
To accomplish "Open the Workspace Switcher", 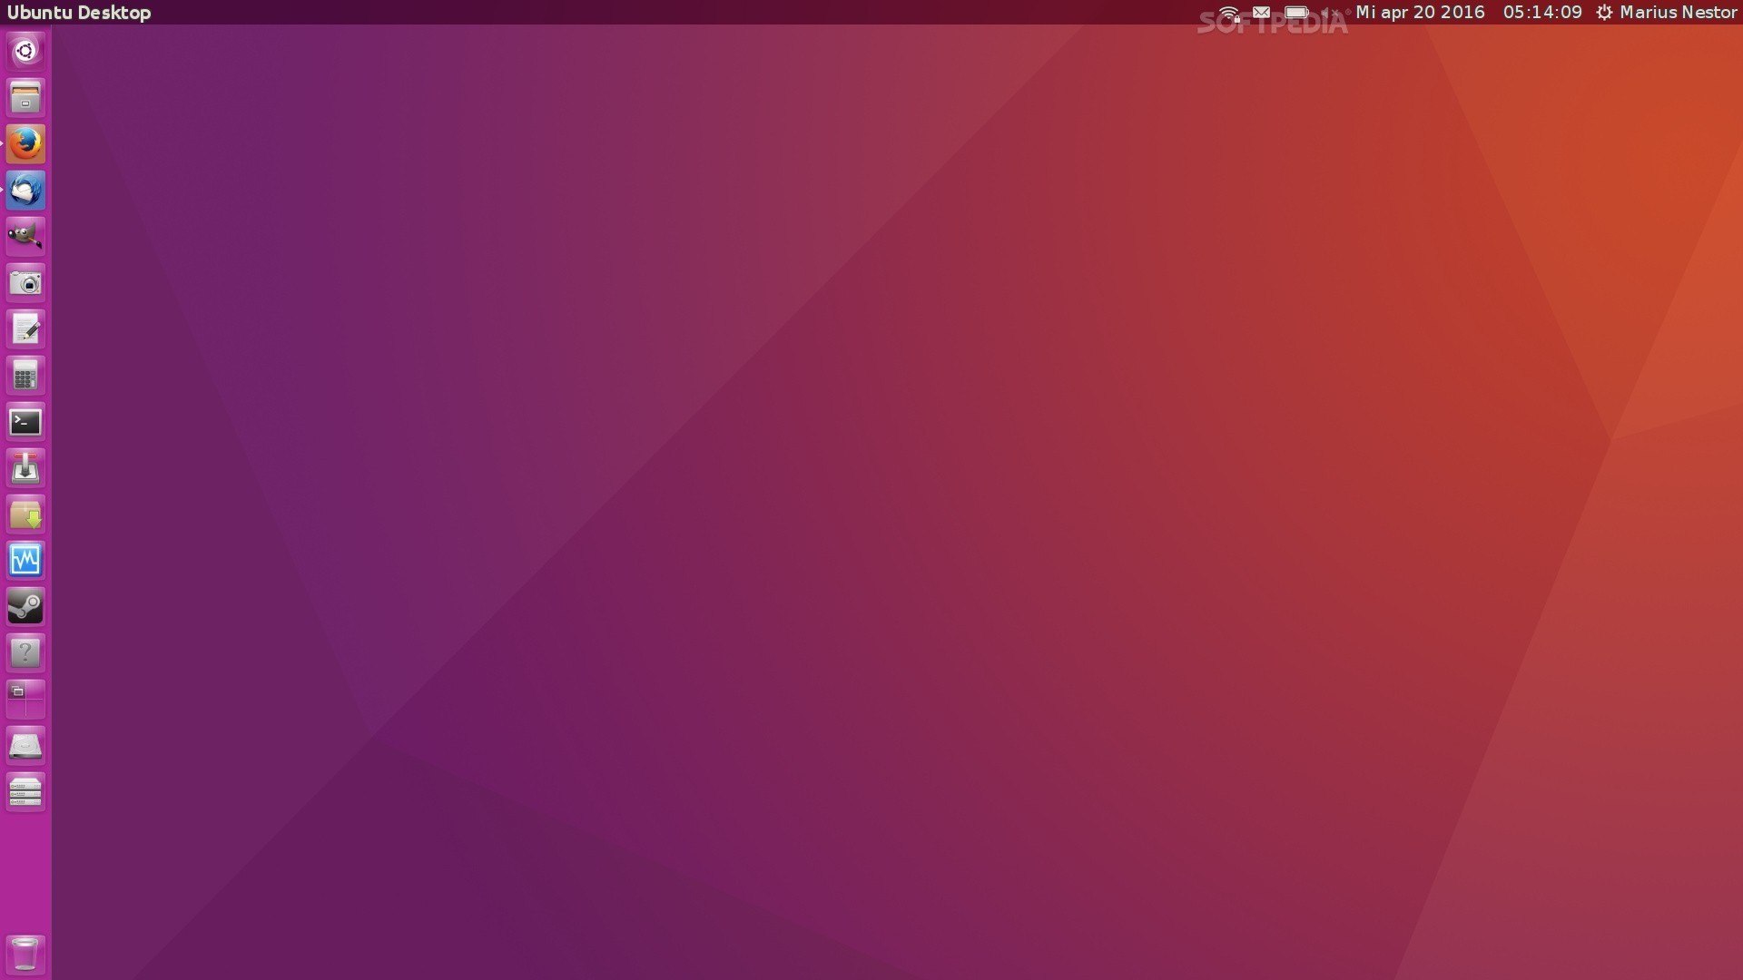I will coord(25,699).
